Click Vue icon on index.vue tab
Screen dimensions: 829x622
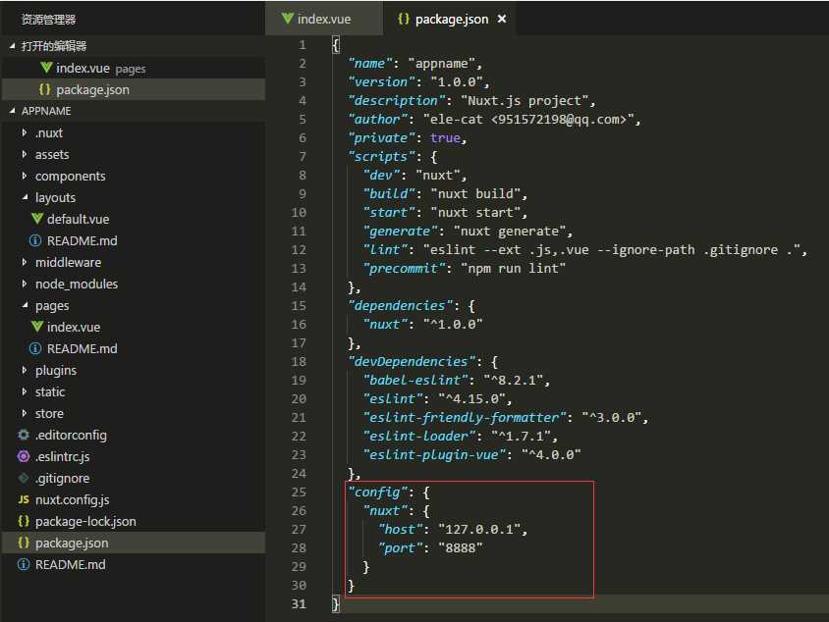tap(288, 19)
